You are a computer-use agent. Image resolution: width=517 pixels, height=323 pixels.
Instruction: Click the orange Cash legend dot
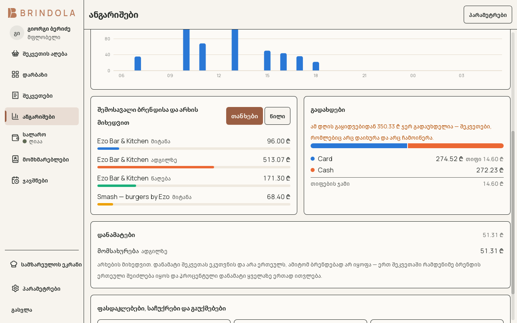pyautogui.click(x=313, y=170)
